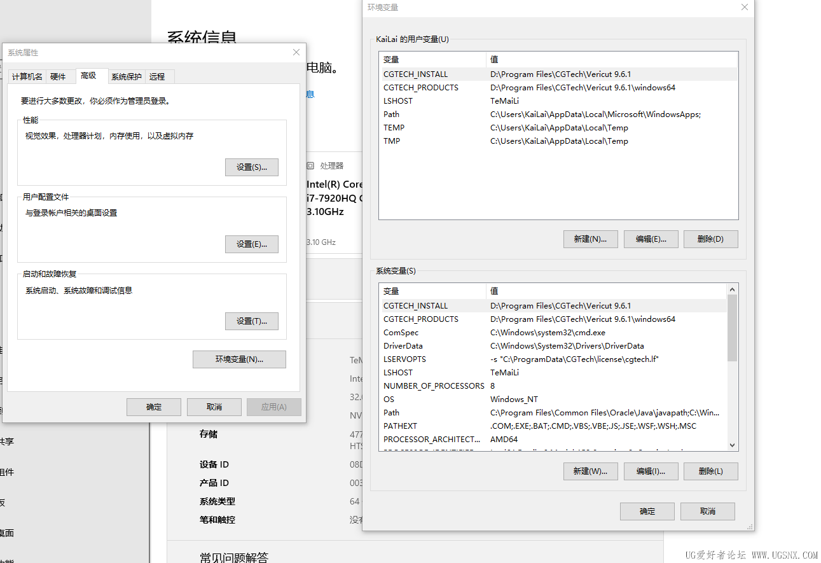
Task: Click 确定 in 环境变量 dialog
Action: click(647, 511)
